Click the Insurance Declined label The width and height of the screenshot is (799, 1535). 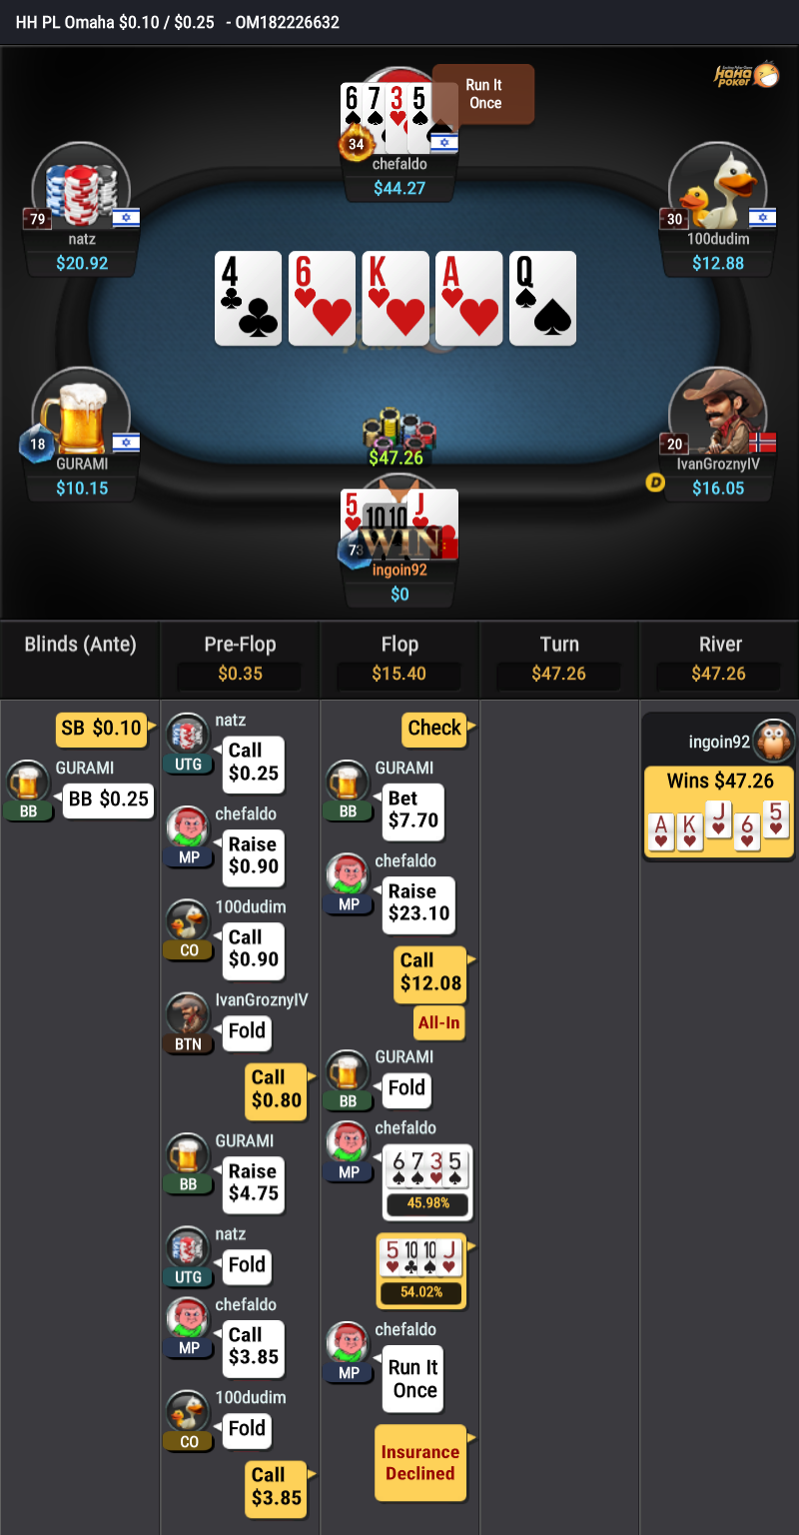point(420,1463)
